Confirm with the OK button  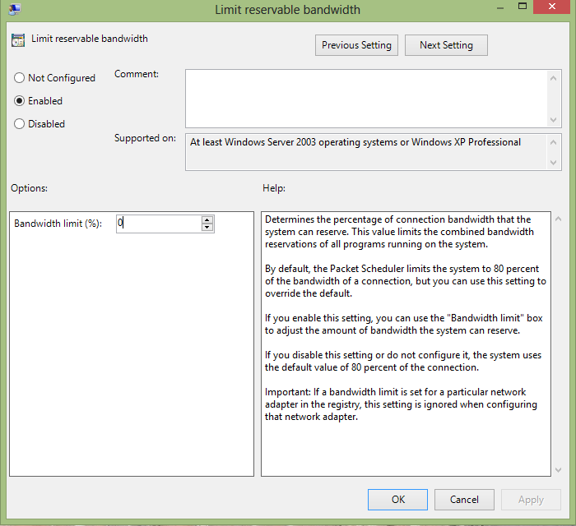click(x=397, y=500)
